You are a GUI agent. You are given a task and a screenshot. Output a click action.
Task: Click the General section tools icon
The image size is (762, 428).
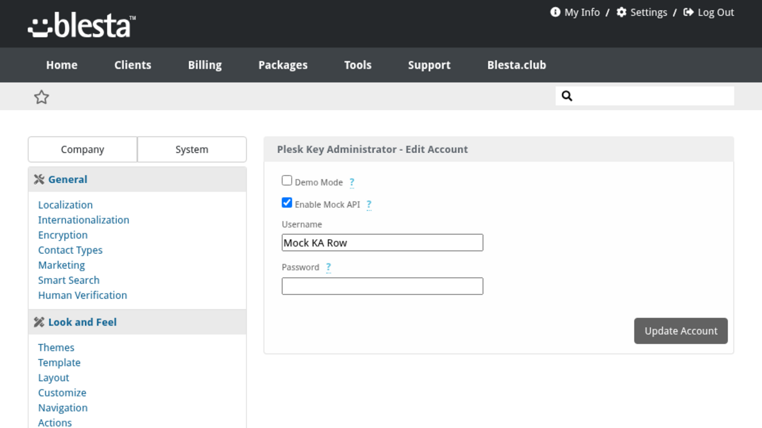click(x=39, y=180)
